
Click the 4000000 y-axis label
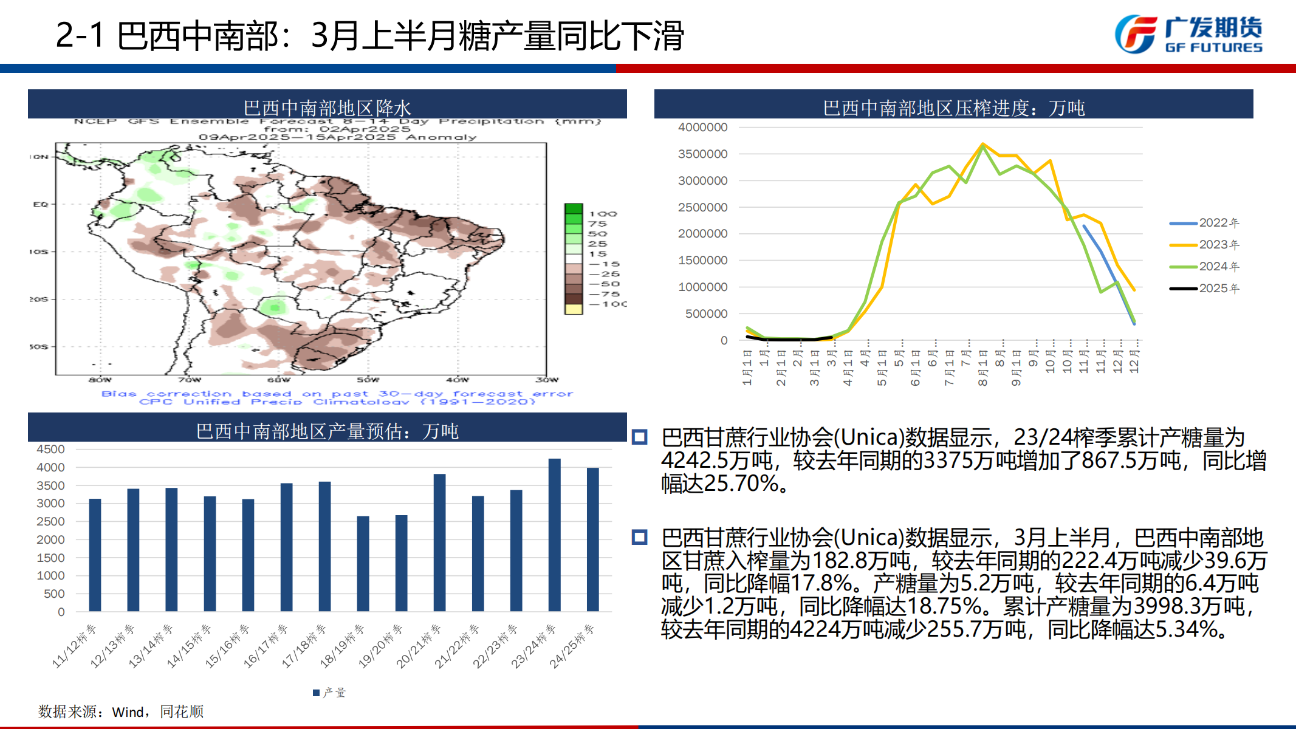tap(702, 128)
